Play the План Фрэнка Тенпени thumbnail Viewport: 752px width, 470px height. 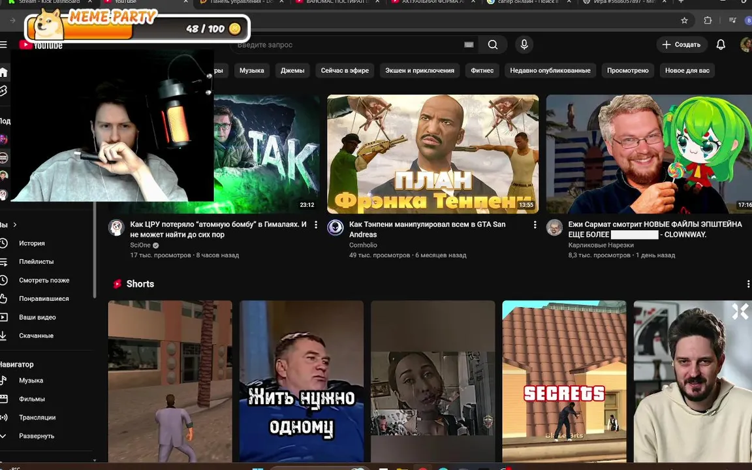pos(433,154)
